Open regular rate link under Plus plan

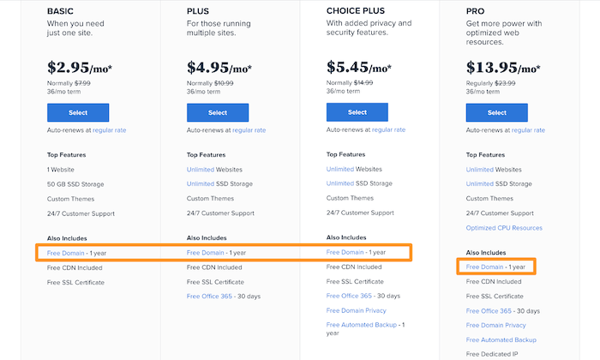[249, 129]
